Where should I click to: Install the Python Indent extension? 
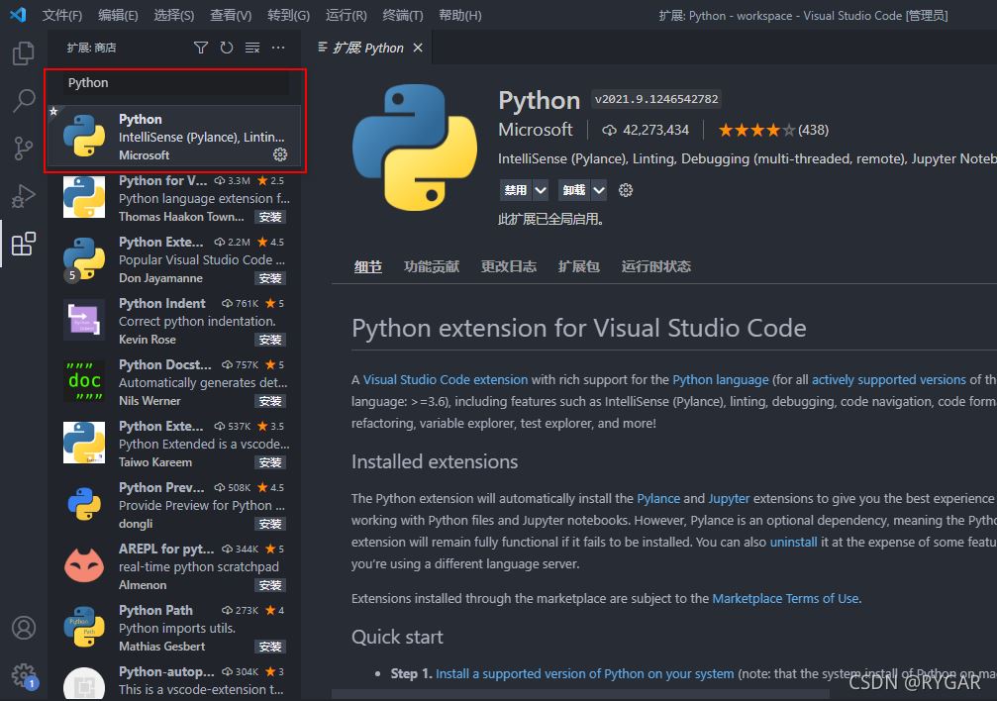click(x=270, y=340)
